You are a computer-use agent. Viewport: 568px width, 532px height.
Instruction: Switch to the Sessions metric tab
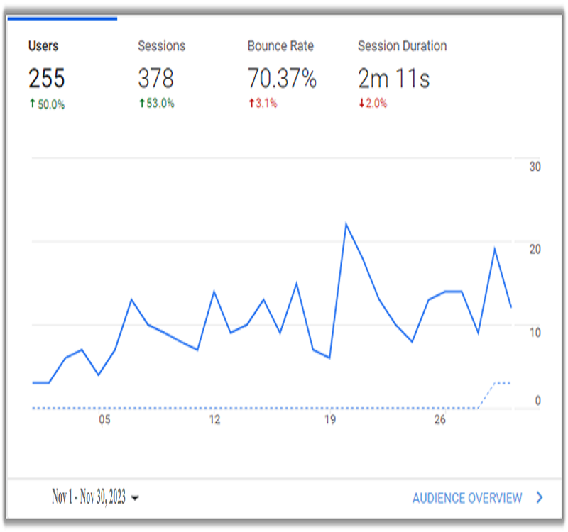161,46
